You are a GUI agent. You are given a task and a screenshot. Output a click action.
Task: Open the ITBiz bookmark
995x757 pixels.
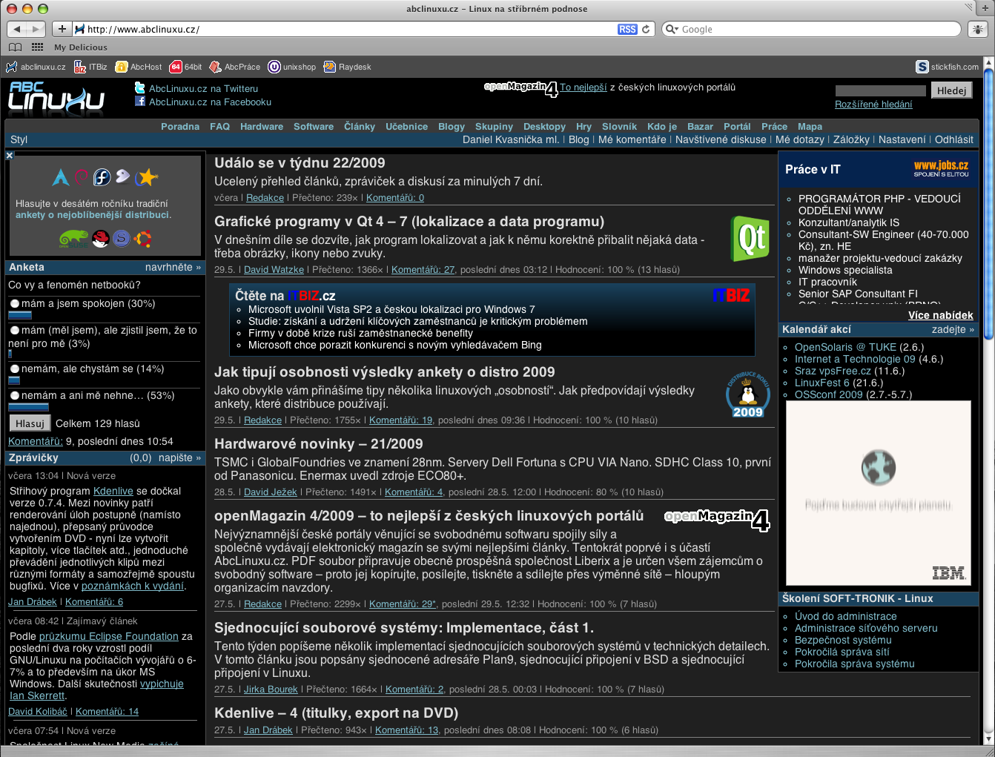coord(90,67)
